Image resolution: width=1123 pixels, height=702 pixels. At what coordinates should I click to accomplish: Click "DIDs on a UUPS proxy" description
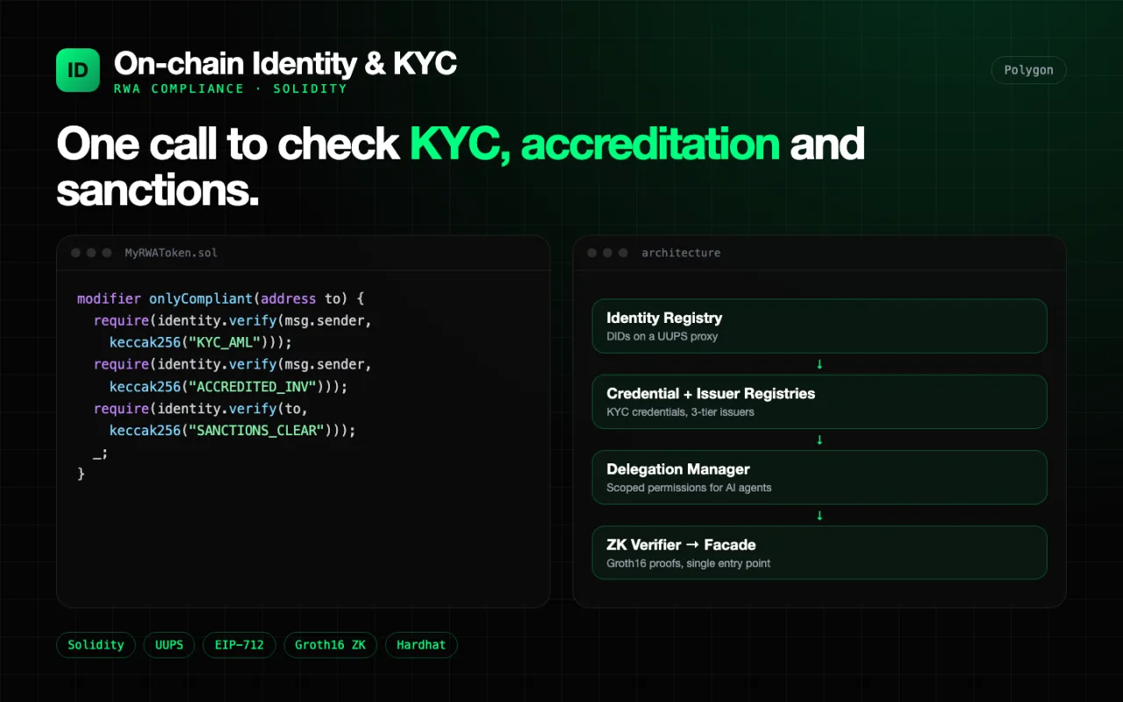(x=662, y=336)
